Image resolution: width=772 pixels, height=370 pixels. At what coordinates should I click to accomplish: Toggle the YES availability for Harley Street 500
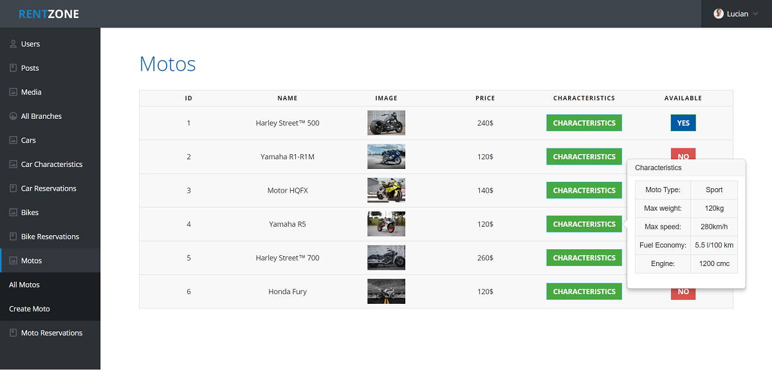click(x=683, y=123)
